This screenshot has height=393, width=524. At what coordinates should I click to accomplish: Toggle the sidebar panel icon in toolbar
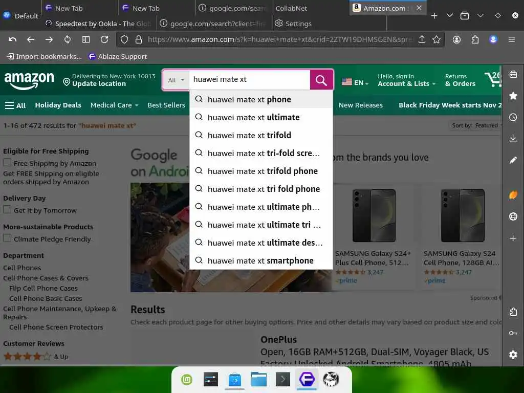click(x=86, y=39)
